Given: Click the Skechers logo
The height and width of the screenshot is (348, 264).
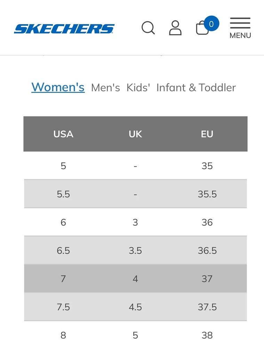Looking at the screenshot, I should click(64, 29).
